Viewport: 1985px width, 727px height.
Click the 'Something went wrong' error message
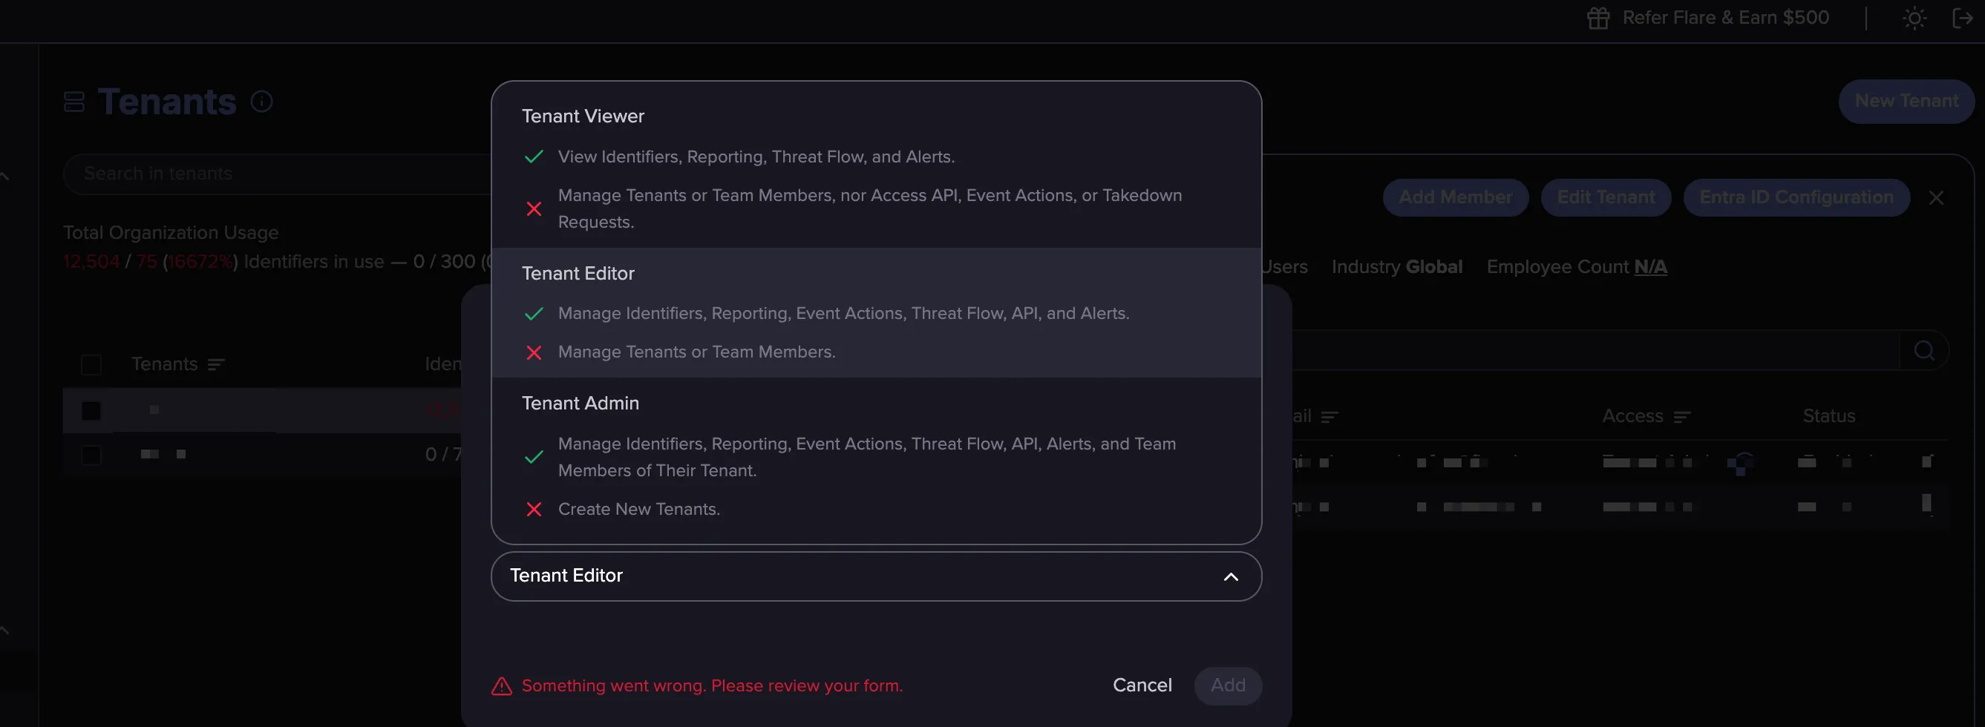coord(712,685)
